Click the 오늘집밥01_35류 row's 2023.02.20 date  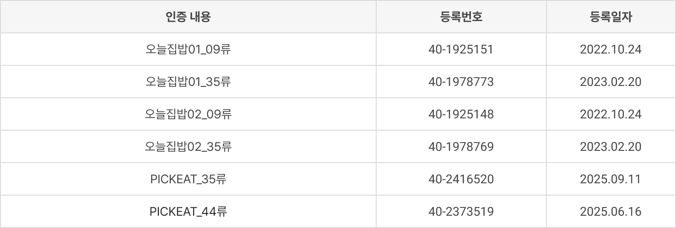[x=611, y=82]
